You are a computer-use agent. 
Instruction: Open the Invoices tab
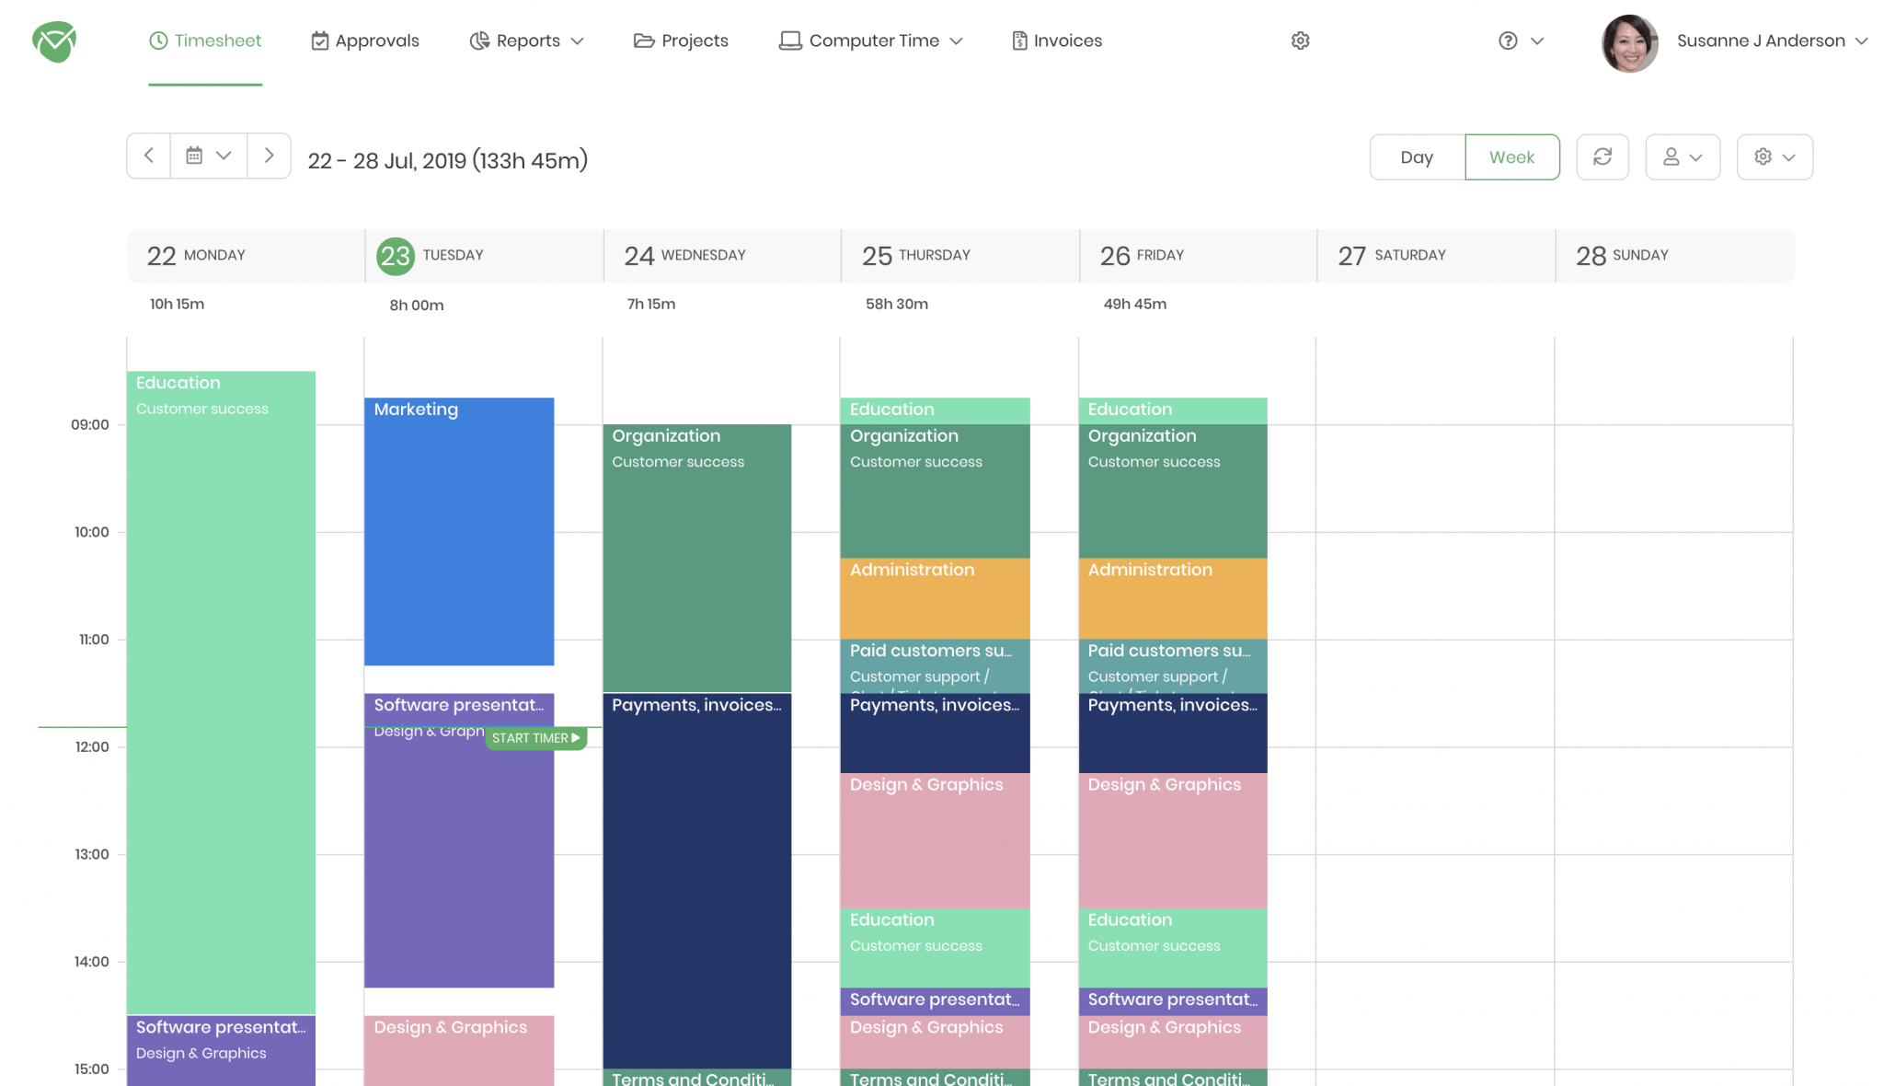[1067, 40]
